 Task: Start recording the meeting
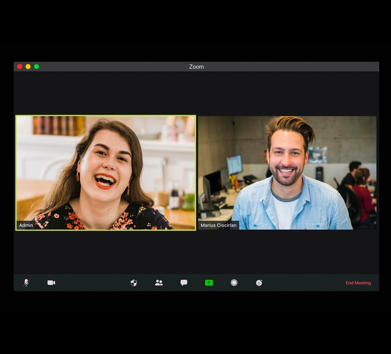[234, 282]
